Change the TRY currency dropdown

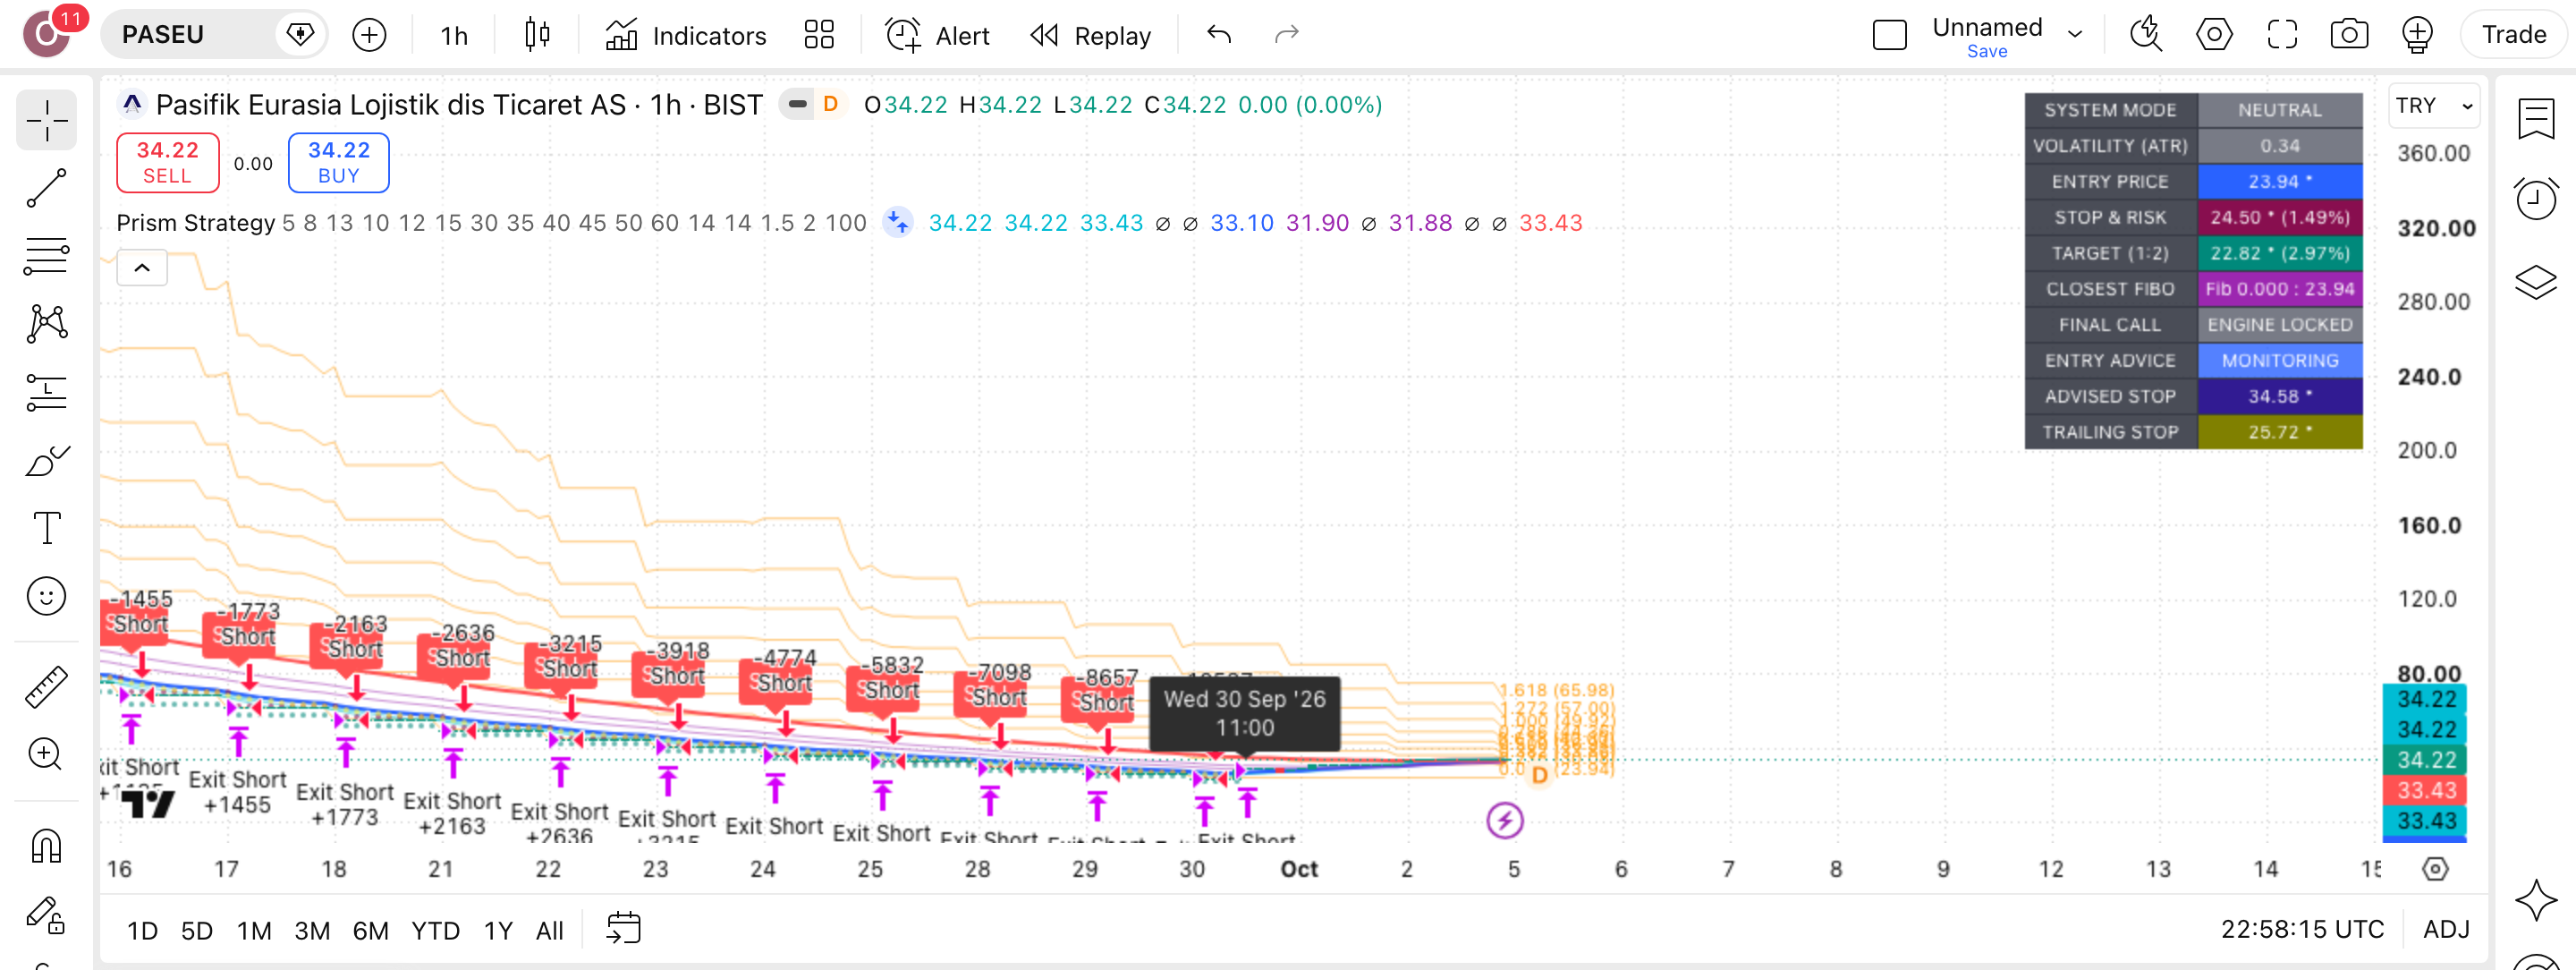[x=2434, y=106]
